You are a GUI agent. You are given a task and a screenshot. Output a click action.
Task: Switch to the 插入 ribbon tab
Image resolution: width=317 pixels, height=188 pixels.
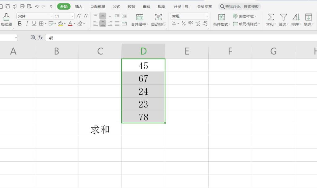(x=79, y=6)
